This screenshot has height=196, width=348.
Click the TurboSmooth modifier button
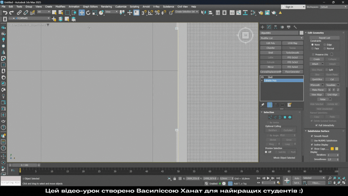[292, 53]
